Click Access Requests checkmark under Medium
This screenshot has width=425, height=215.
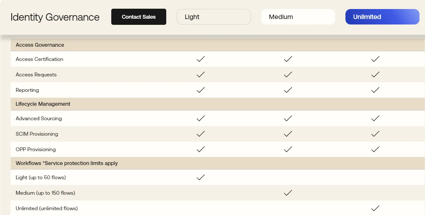[288, 74]
